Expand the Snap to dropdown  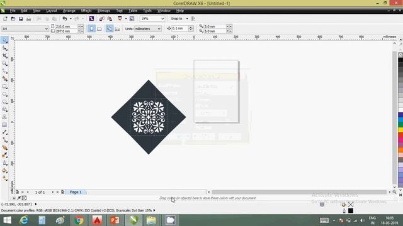[187, 19]
